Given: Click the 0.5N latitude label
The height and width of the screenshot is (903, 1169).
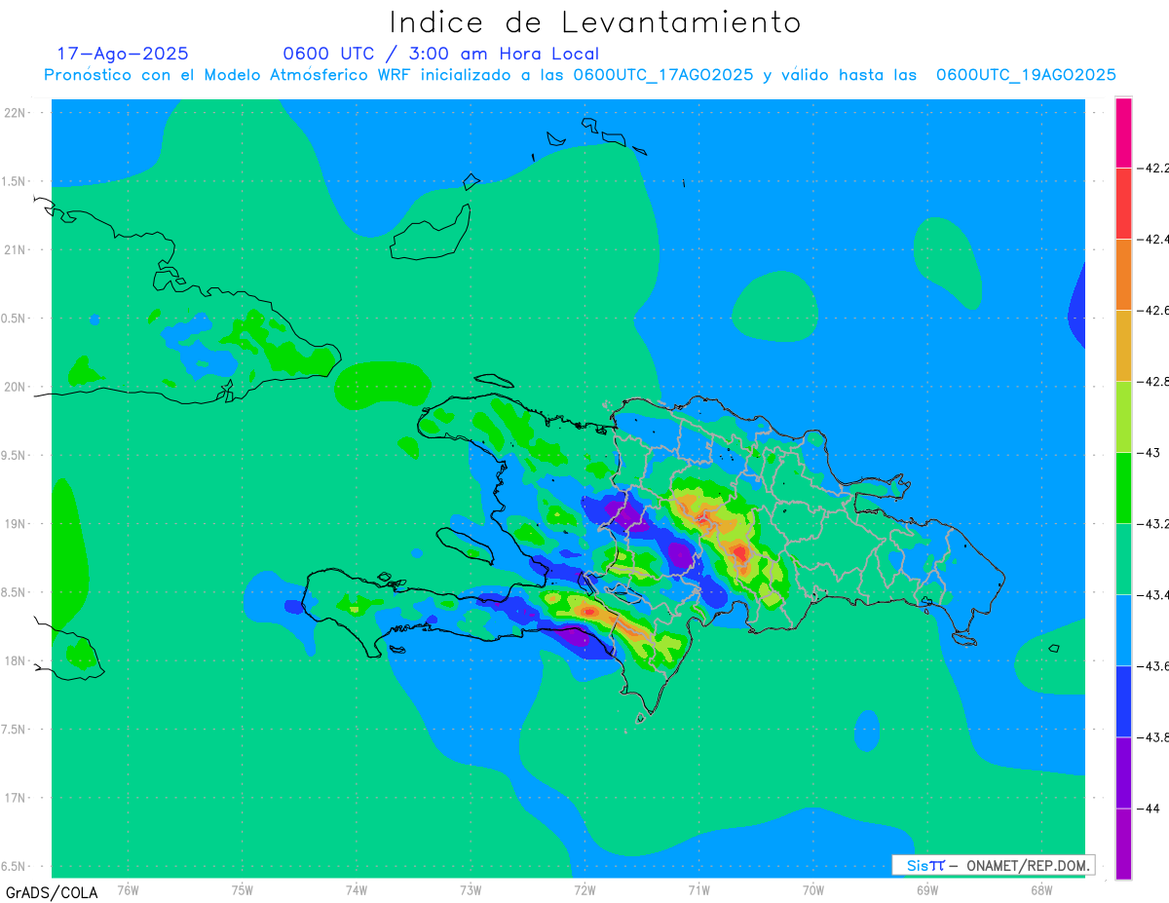Looking at the screenshot, I should [15, 319].
